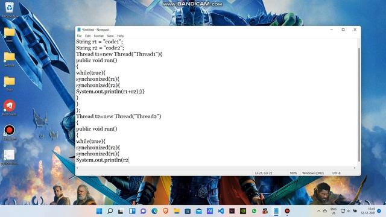Screen dimensions: 386x217
Task: Open the Valorant taskbar icon
Action: click(x=232, y=211)
